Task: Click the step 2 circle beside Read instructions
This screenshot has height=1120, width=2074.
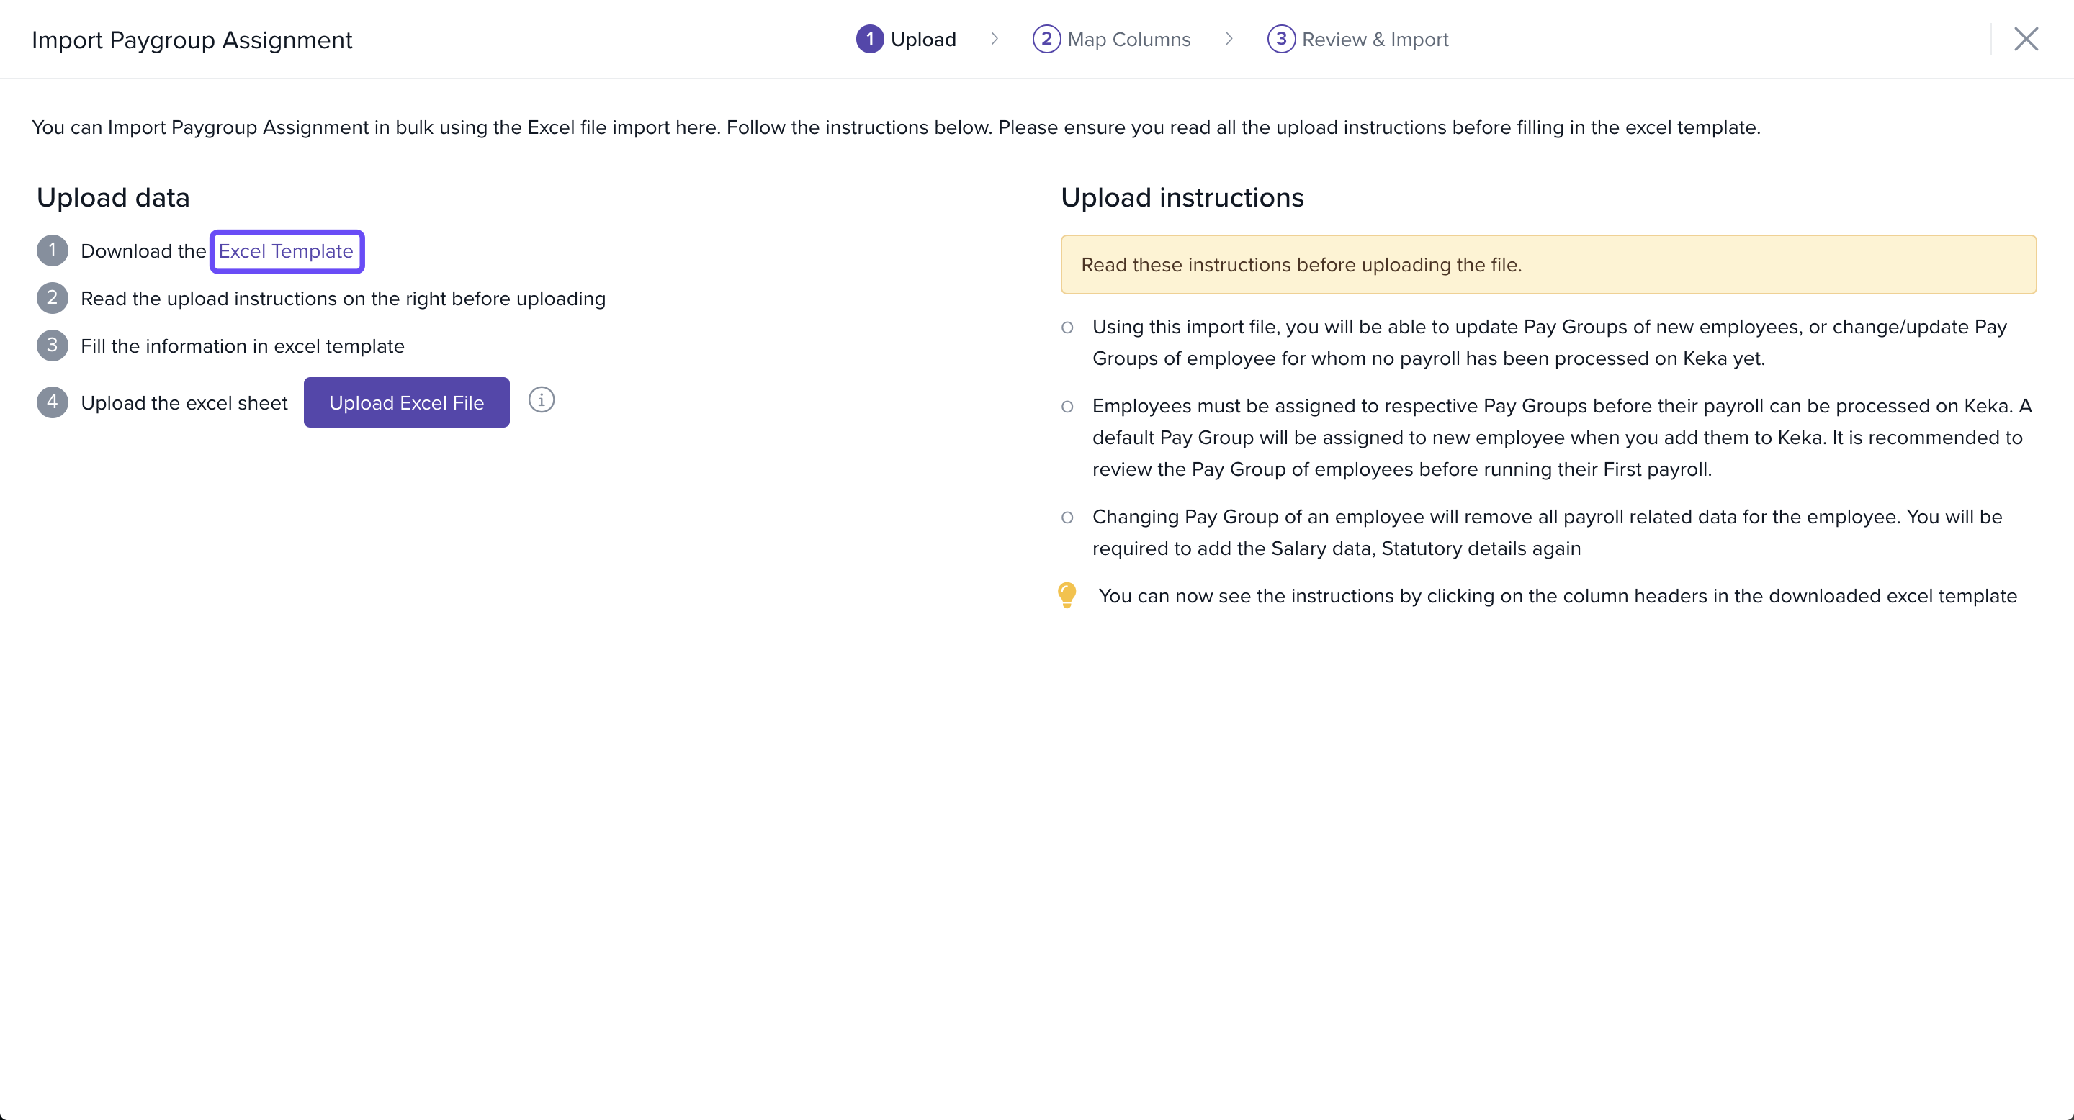Action: tap(53, 298)
